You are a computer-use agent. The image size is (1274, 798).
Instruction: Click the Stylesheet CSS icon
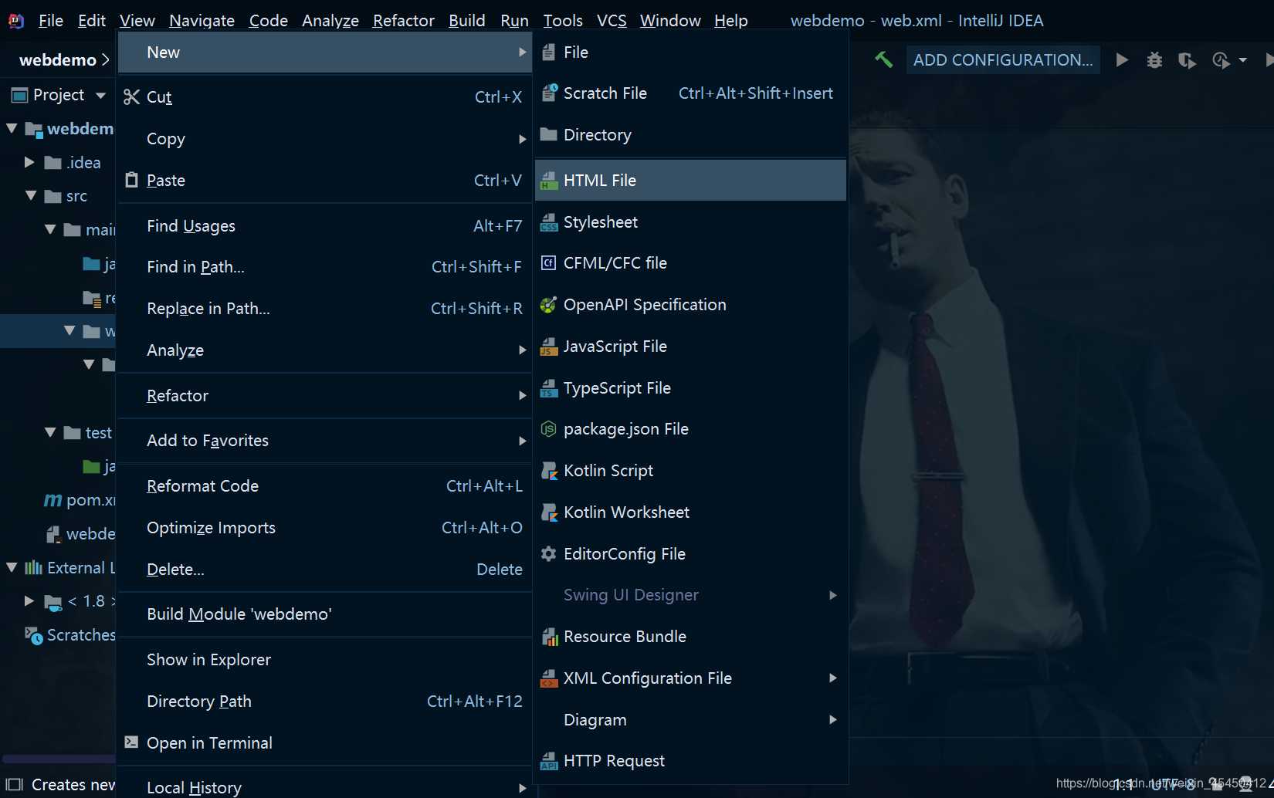pos(549,221)
